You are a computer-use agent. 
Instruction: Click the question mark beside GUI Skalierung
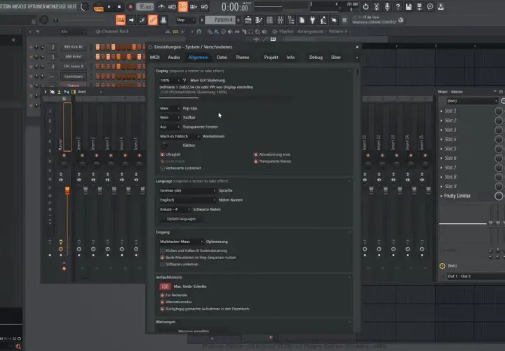click(184, 80)
